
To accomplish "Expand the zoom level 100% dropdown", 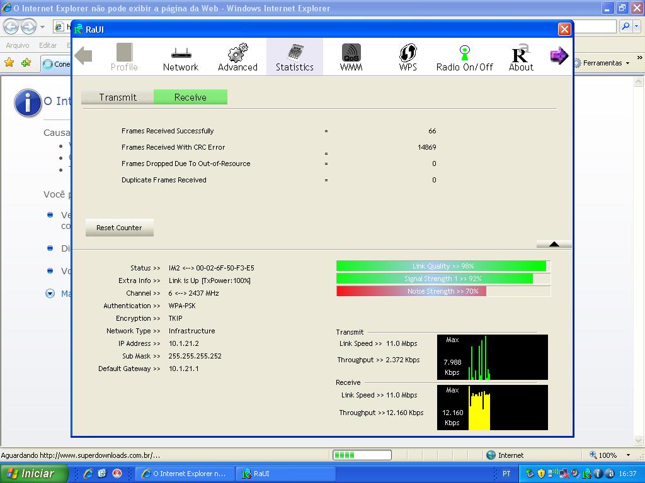I will coord(628,455).
